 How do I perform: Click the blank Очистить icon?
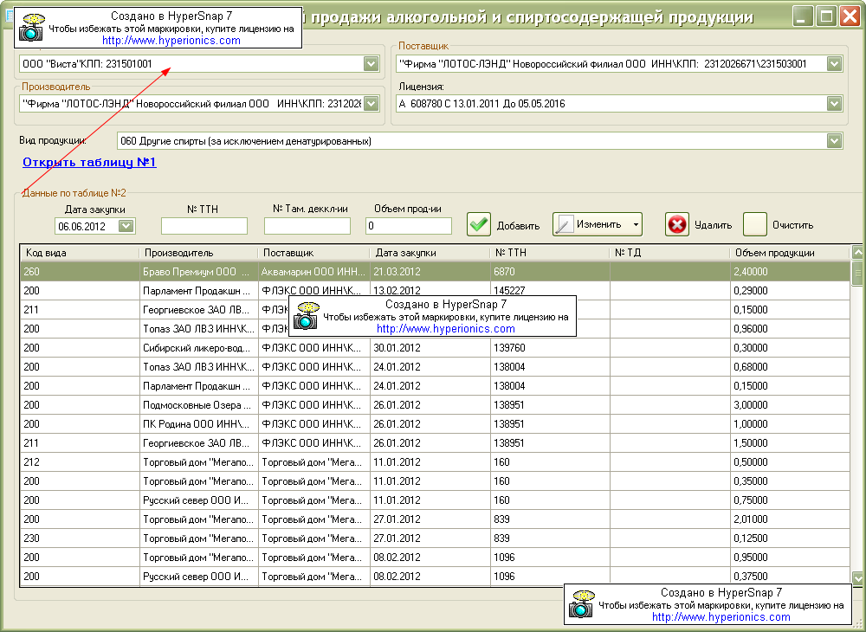755,224
